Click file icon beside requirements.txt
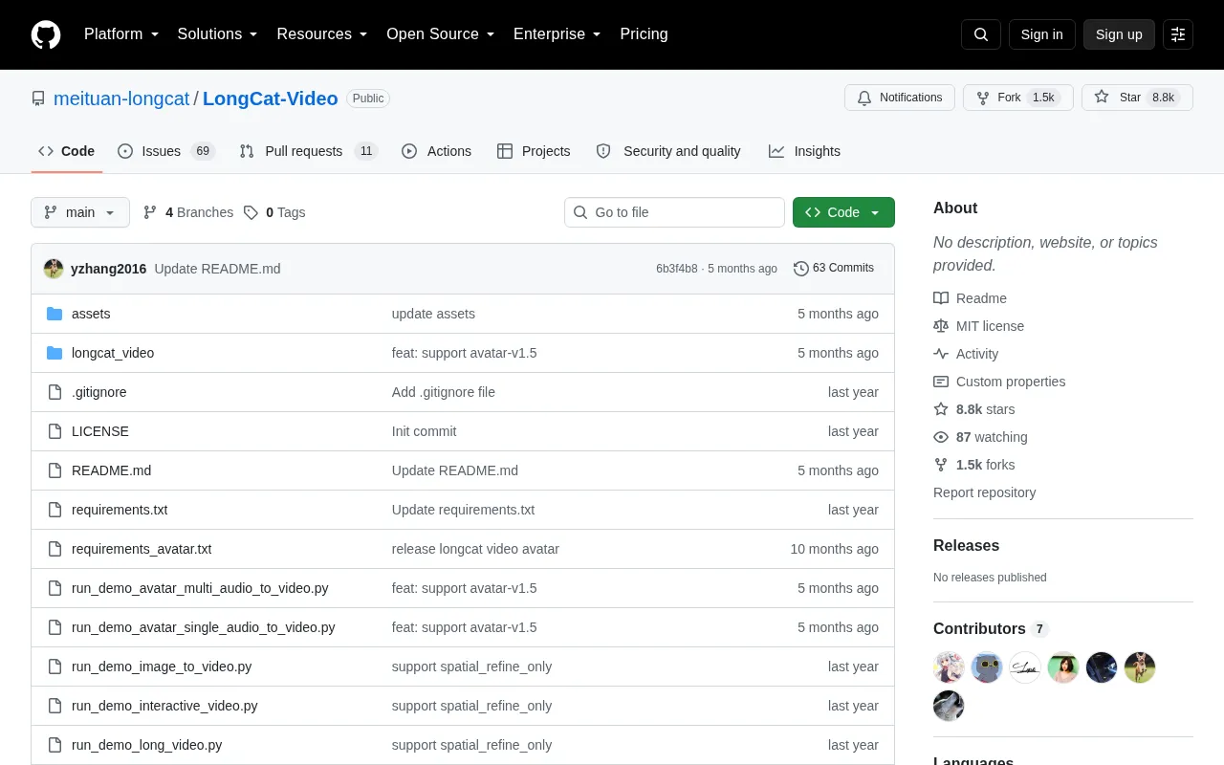The image size is (1224, 765). [55, 510]
